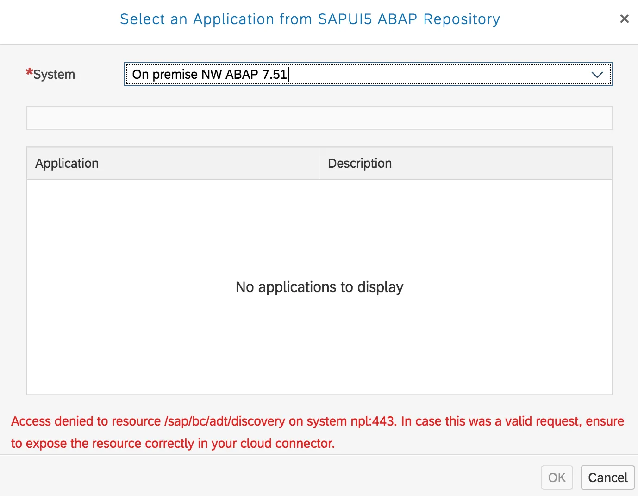
Task: Click the 'No applications to display' message
Action: 319,287
